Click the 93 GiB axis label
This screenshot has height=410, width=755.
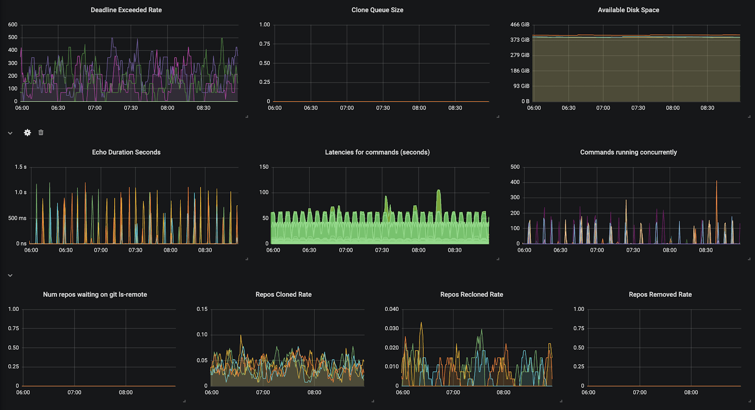click(521, 86)
